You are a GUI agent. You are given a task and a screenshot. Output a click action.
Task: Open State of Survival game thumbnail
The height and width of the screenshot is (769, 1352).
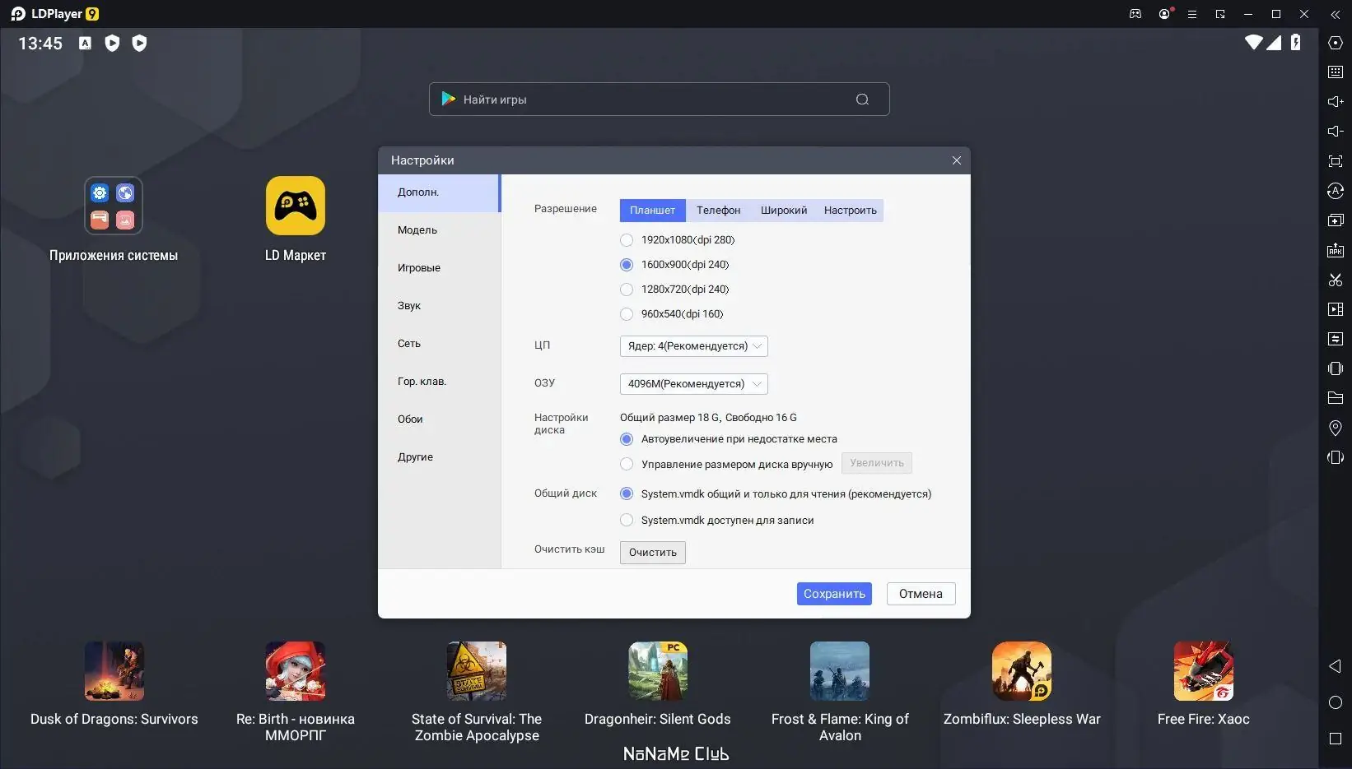pos(477,671)
